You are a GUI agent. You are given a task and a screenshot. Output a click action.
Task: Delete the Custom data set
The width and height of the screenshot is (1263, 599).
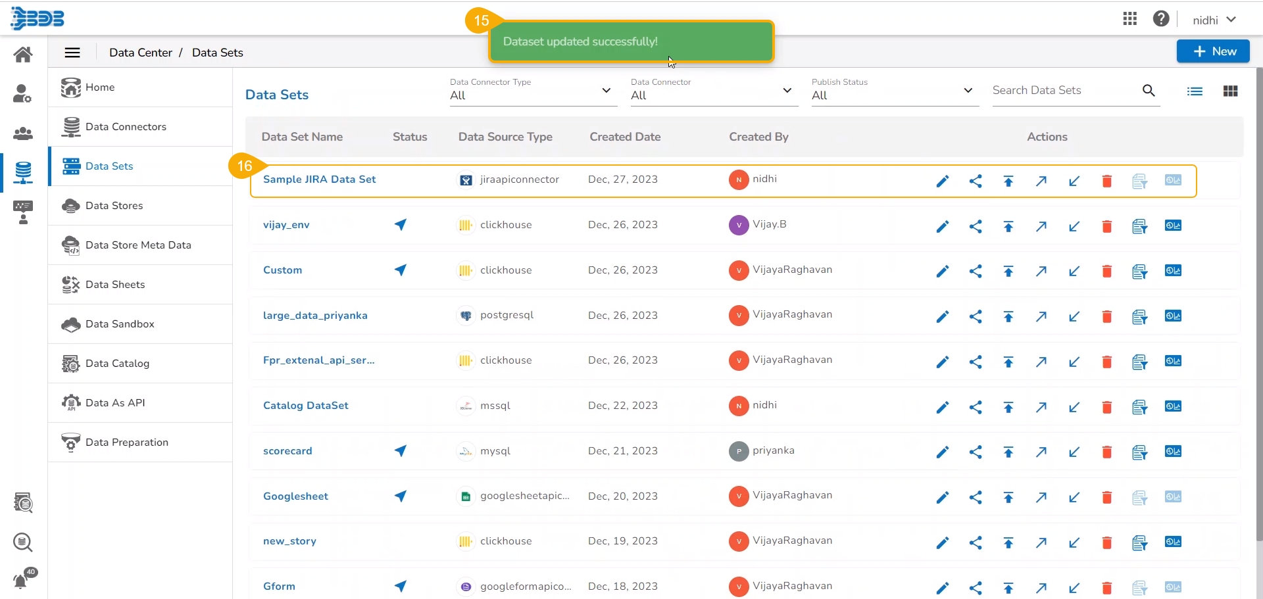pos(1106,272)
